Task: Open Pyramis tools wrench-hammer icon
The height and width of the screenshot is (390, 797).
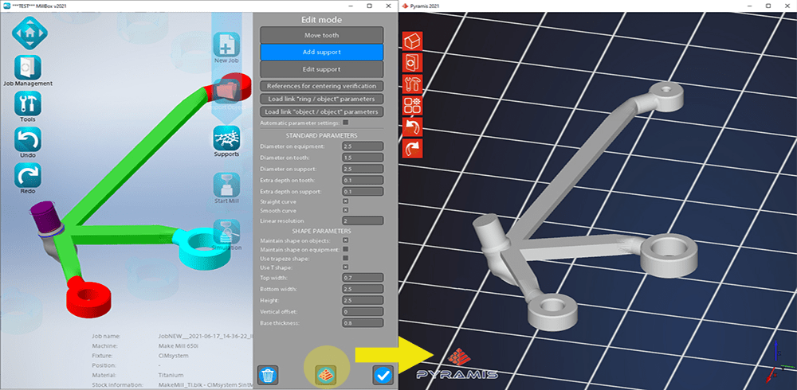Action: 412,84
